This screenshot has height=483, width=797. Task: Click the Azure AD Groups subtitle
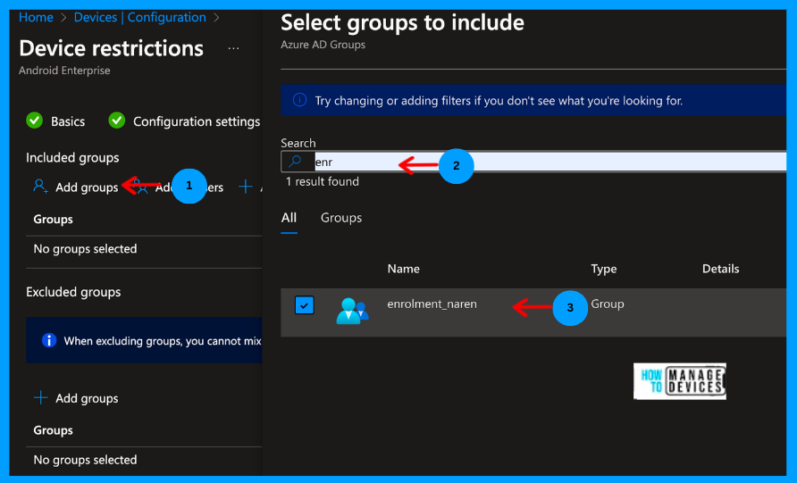(x=323, y=45)
